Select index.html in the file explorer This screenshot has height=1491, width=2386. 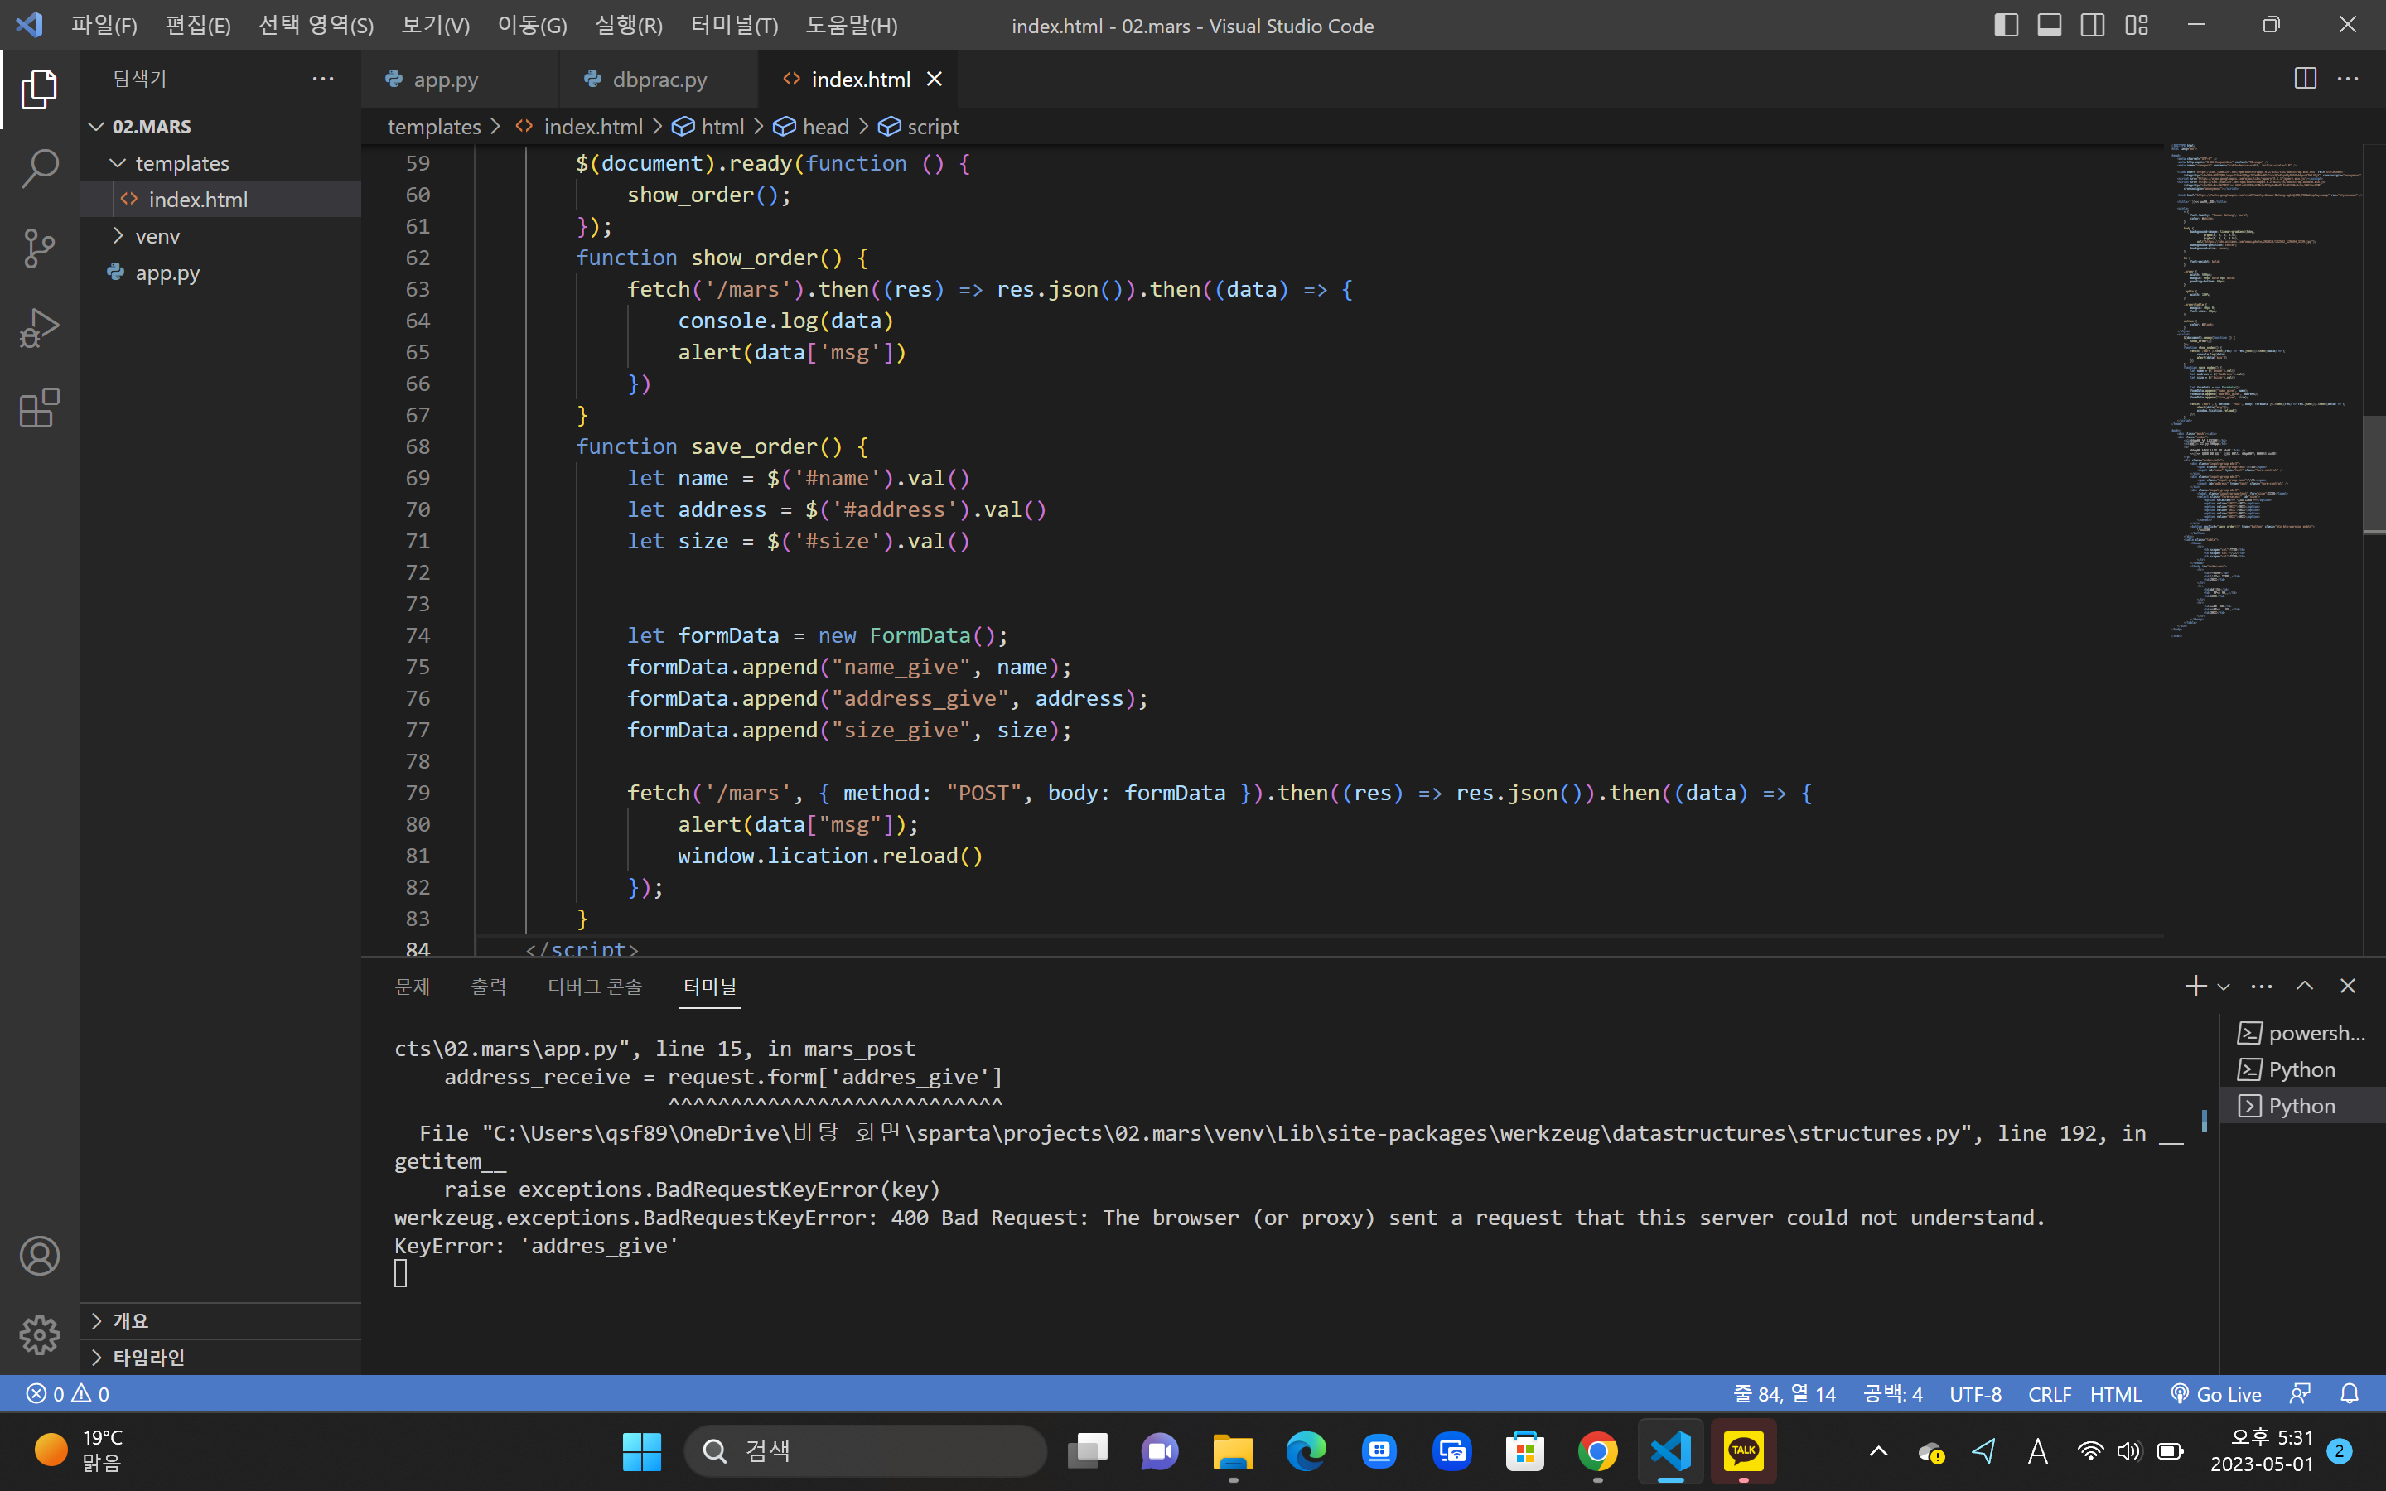pyautogui.click(x=221, y=199)
